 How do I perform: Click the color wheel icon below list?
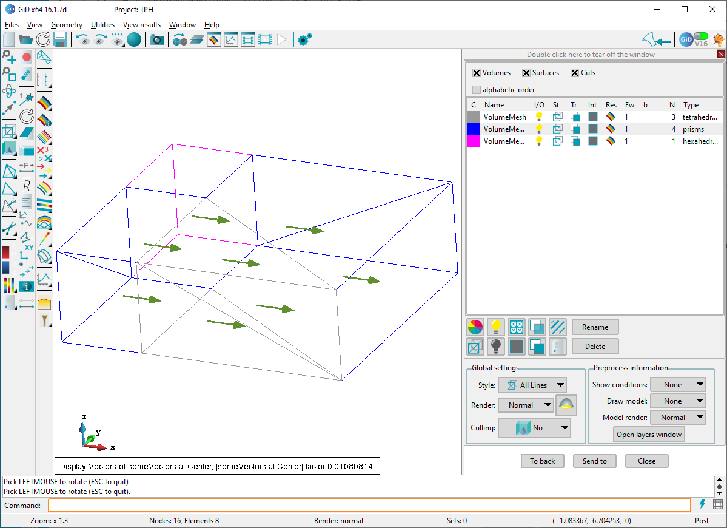pos(475,327)
